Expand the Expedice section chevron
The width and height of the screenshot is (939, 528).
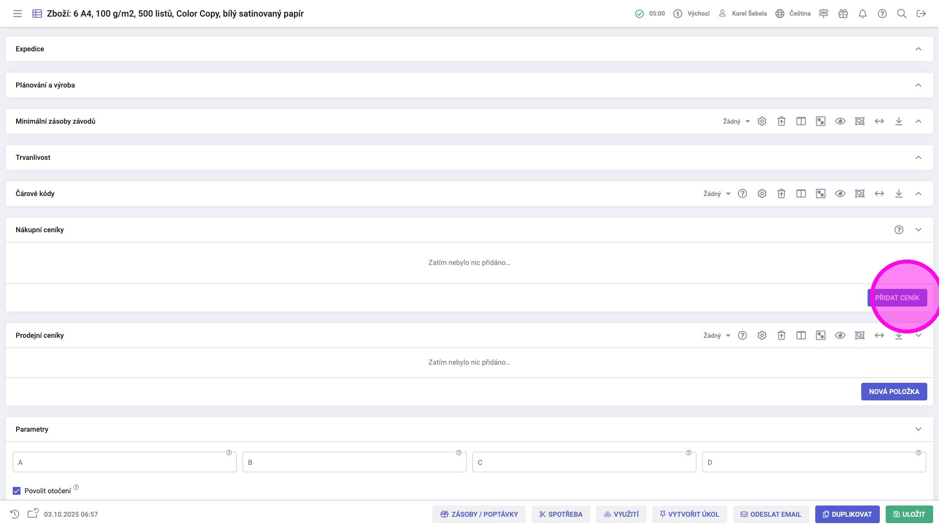(x=918, y=49)
